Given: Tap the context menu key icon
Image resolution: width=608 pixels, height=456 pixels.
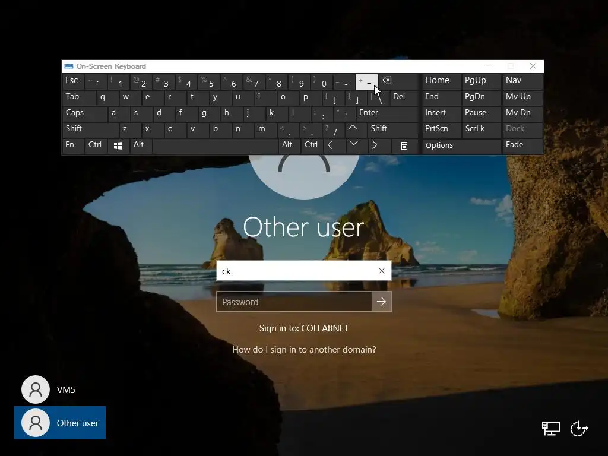Looking at the screenshot, I should (x=404, y=145).
